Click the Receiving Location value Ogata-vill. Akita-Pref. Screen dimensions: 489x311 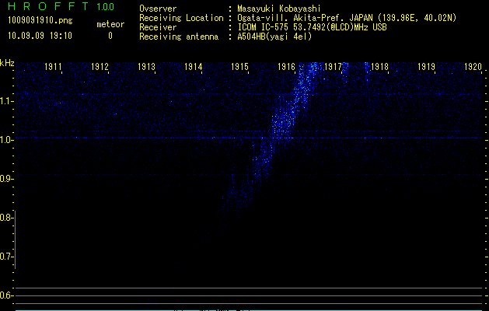(x=347, y=18)
